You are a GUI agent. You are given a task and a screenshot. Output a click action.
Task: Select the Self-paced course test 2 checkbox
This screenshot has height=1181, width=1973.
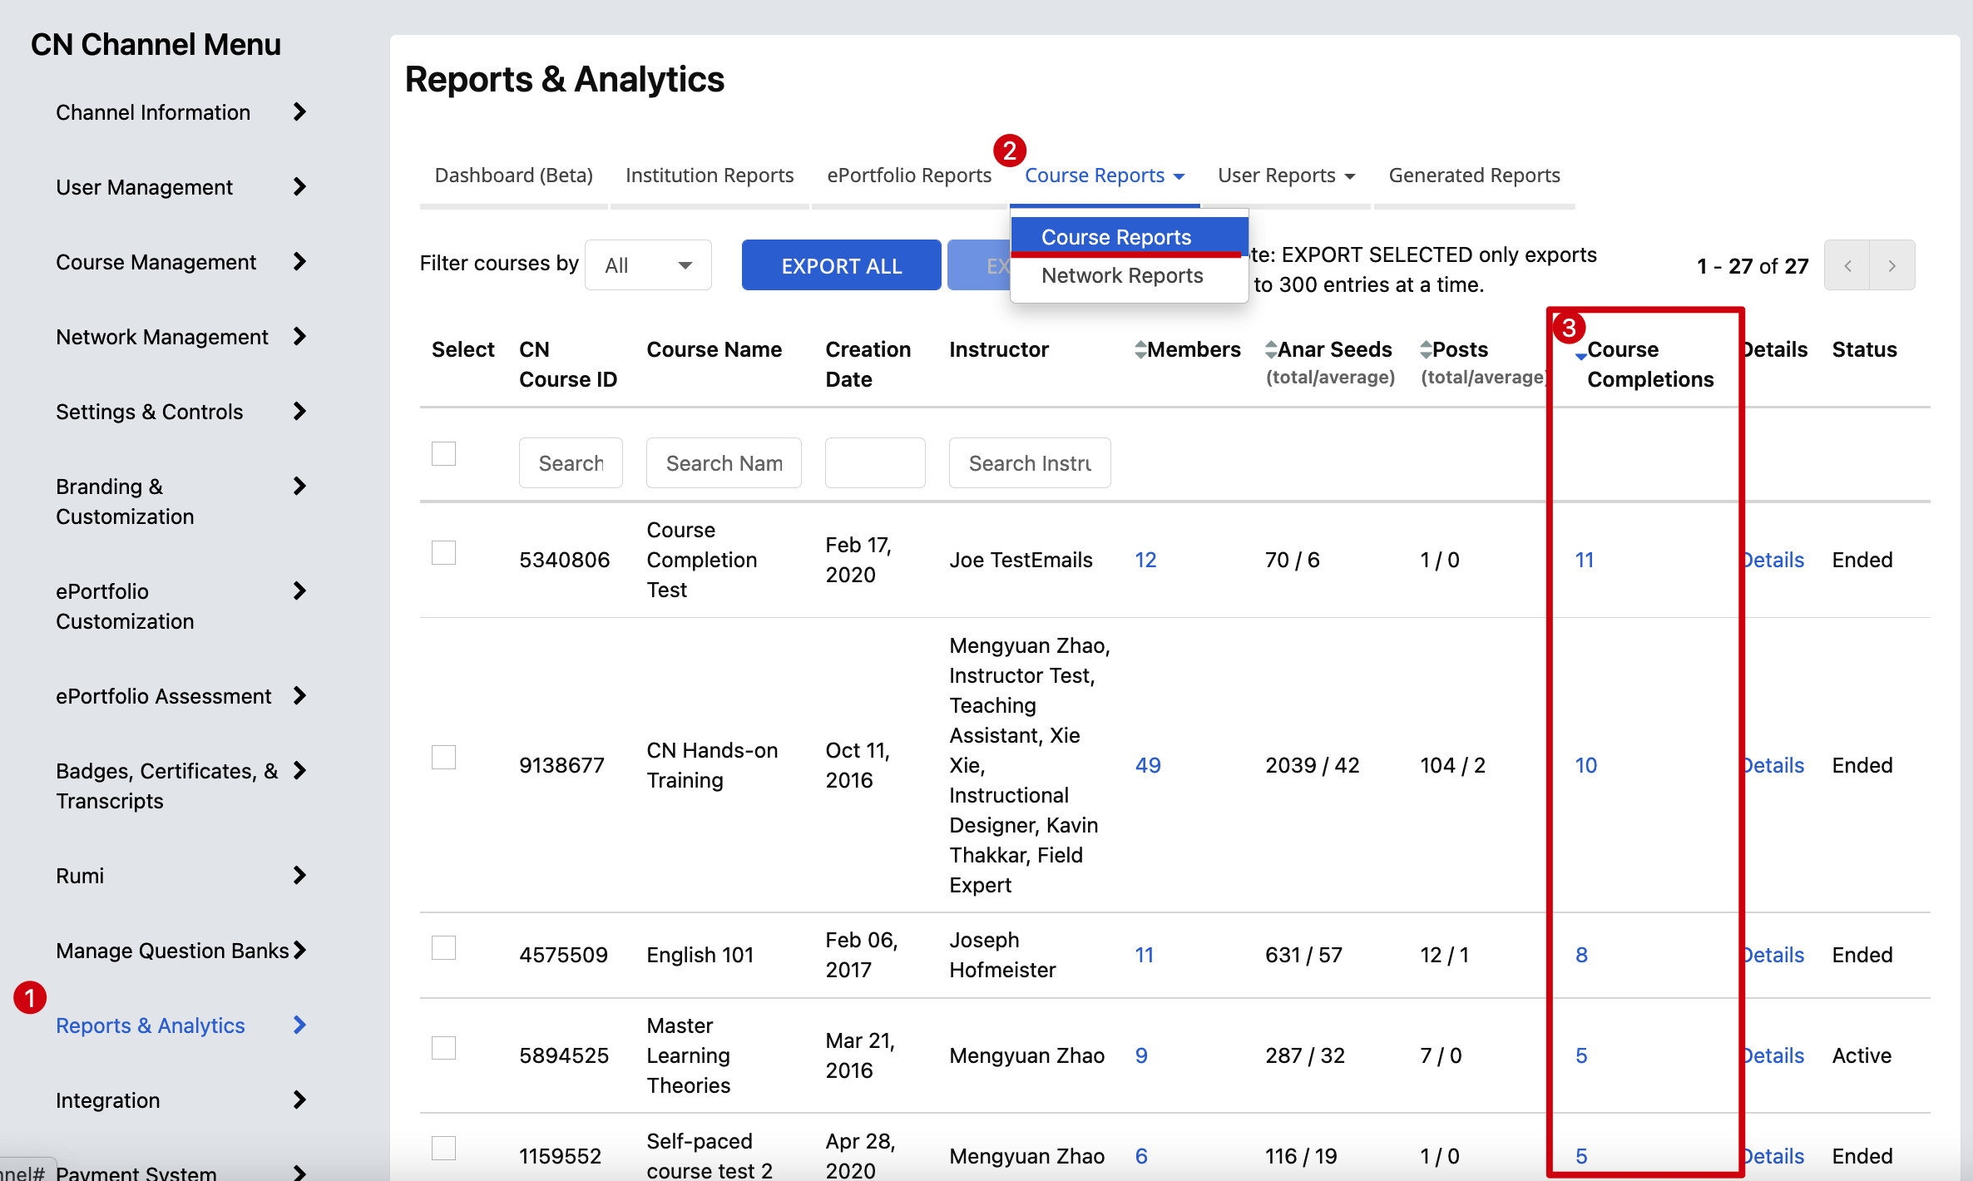point(444,1149)
